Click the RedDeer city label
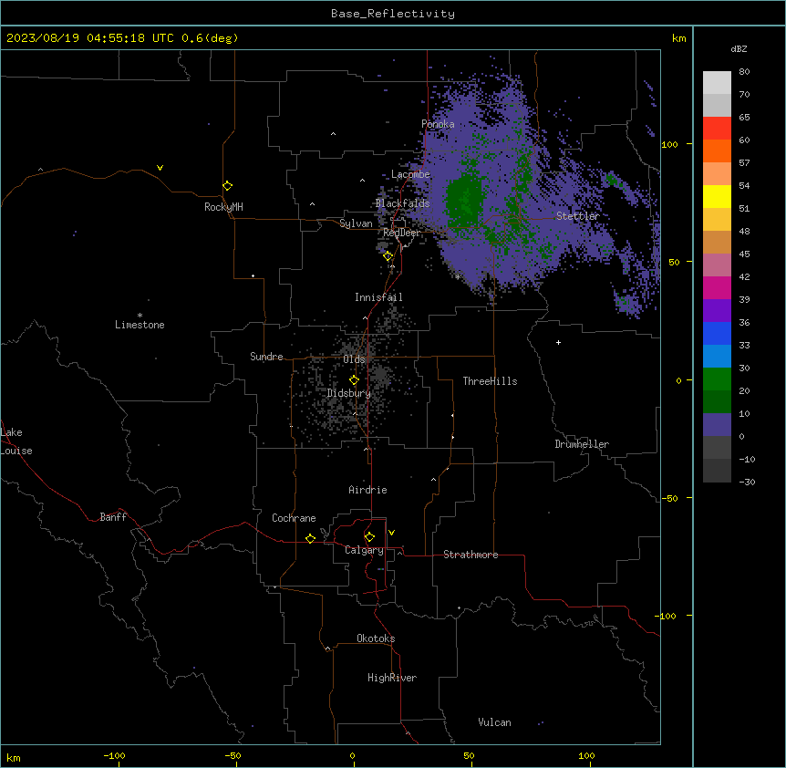The image size is (786, 768). (x=401, y=233)
